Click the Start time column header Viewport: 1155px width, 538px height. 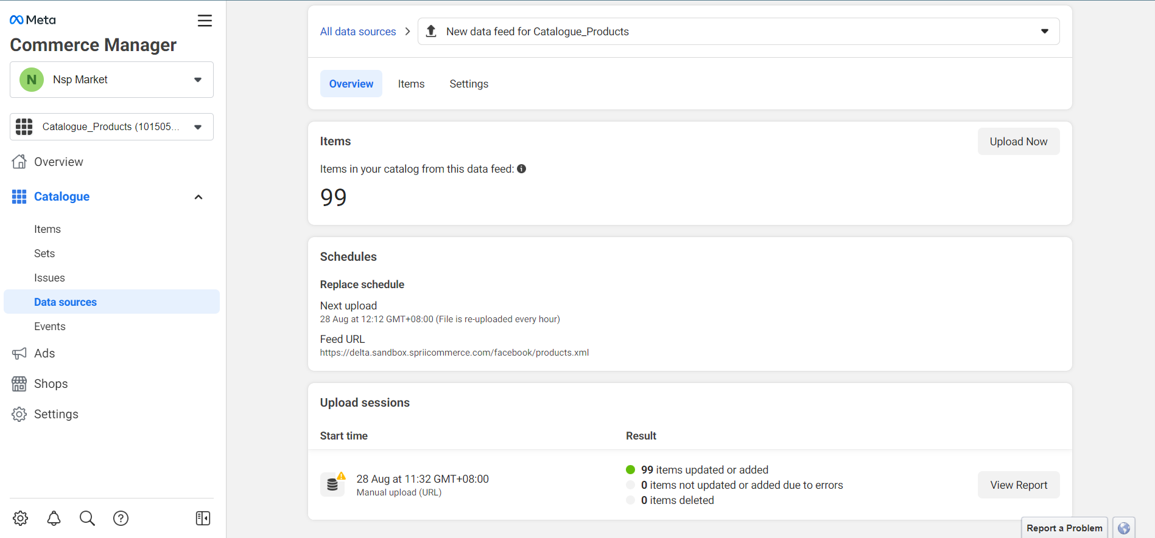click(344, 435)
